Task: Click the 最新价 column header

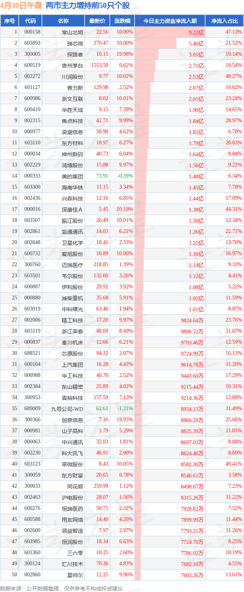Action: pos(97,21)
